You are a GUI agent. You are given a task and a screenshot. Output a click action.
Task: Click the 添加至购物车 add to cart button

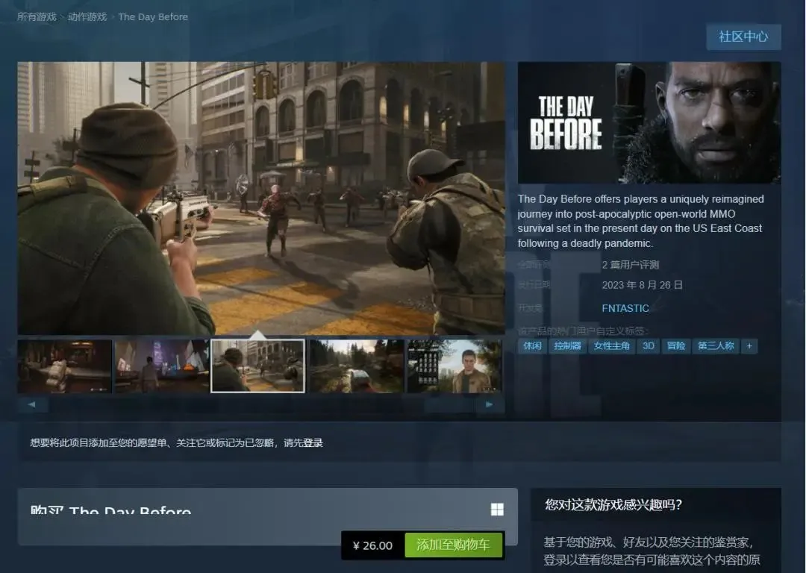[x=453, y=545]
